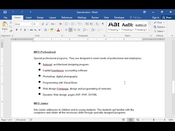Toggle Bold formatting
175x131 pixels.
(17, 30)
